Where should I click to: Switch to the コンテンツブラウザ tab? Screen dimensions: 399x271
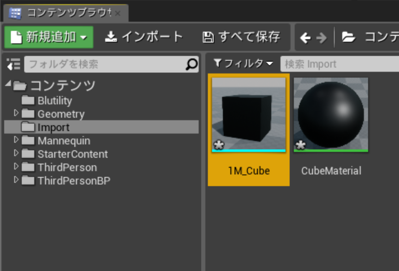(x=66, y=13)
